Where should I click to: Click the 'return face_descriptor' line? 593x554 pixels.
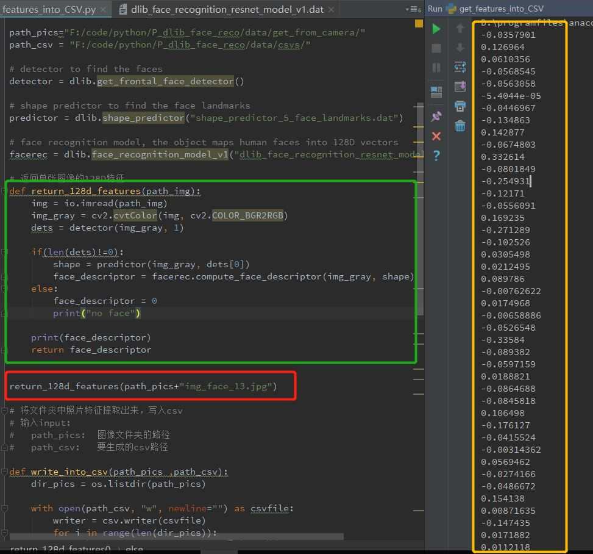91,350
